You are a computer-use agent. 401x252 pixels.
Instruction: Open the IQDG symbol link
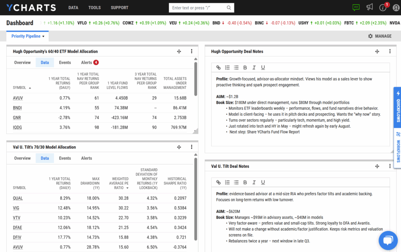point(17,127)
